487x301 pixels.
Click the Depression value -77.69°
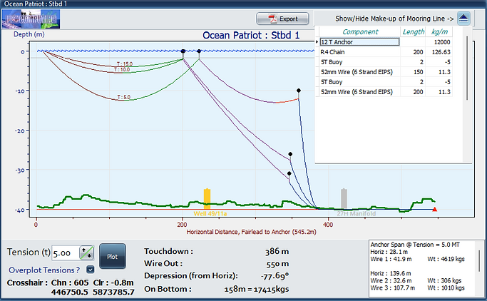click(x=275, y=276)
